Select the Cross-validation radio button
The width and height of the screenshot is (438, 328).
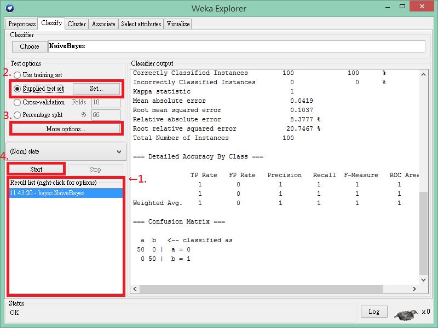(18, 102)
